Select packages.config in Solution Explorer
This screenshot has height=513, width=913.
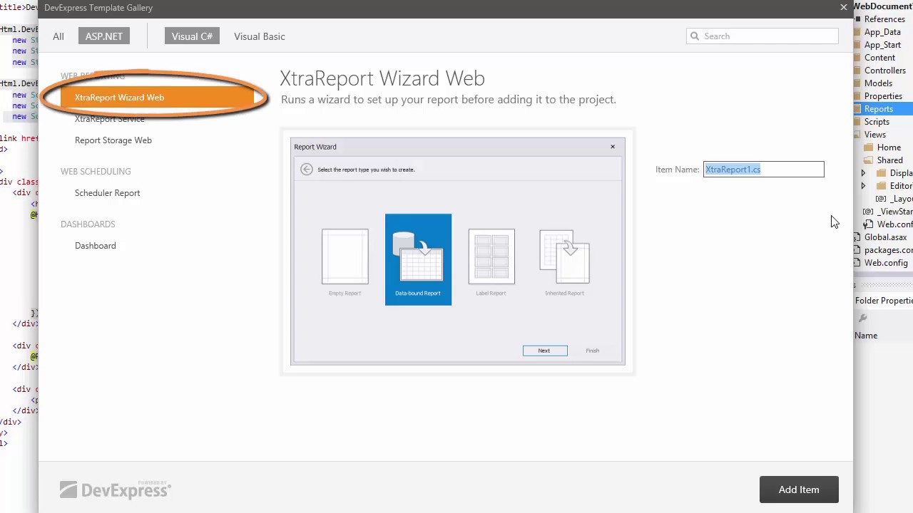click(x=888, y=250)
